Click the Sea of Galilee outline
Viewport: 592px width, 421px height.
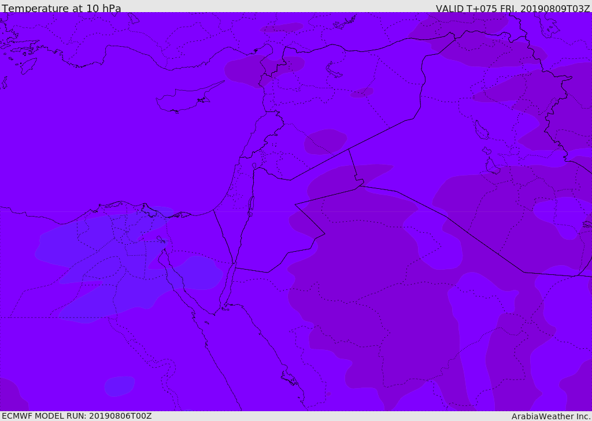[254, 166]
